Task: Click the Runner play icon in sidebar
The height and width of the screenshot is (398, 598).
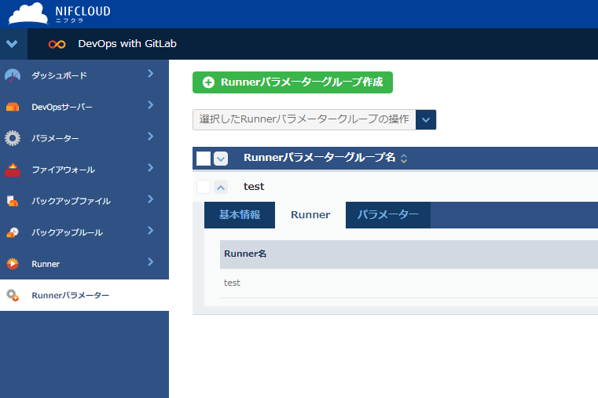Action: tap(13, 264)
